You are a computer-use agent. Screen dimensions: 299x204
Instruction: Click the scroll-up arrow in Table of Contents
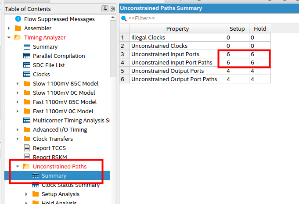click(x=113, y=18)
